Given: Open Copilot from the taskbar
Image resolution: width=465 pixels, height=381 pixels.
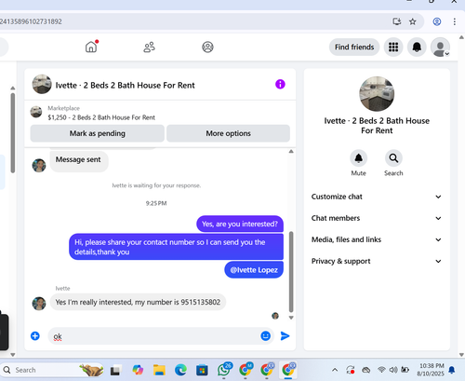Looking at the screenshot, I should pyautogui.click(x=138, y=370).
